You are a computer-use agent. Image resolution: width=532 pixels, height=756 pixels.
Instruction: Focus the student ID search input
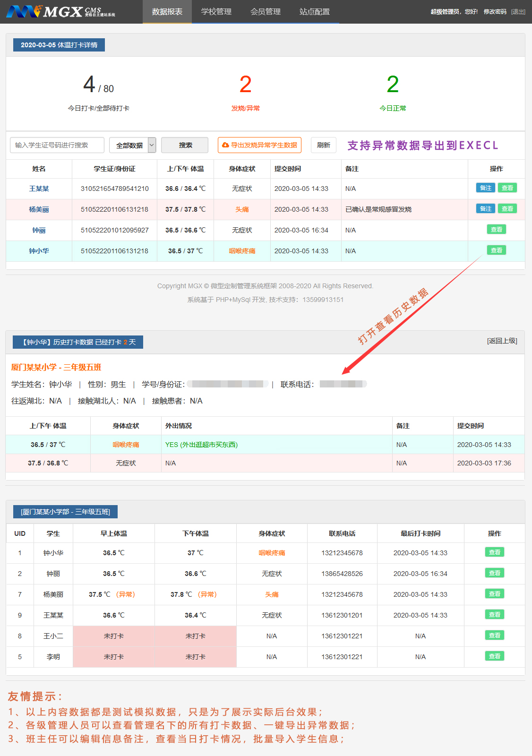(x=57, y=145)
